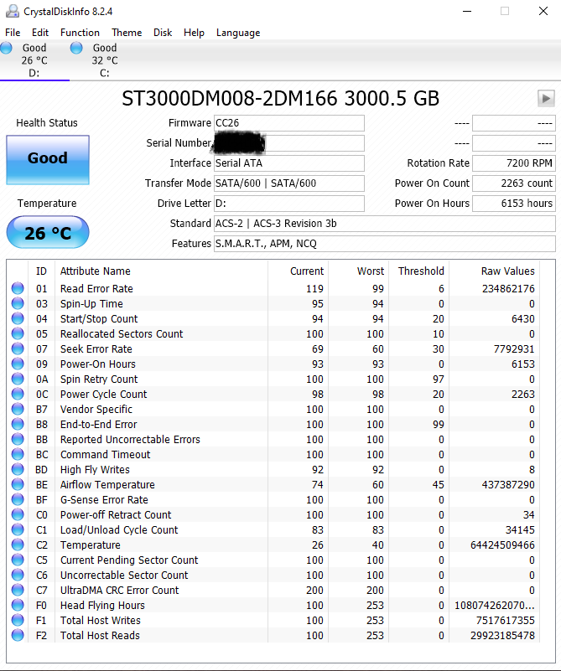This screenshot has height=671, width=561.
Task: Click status icon for Spin Retry Count
Action: point(18,379)
